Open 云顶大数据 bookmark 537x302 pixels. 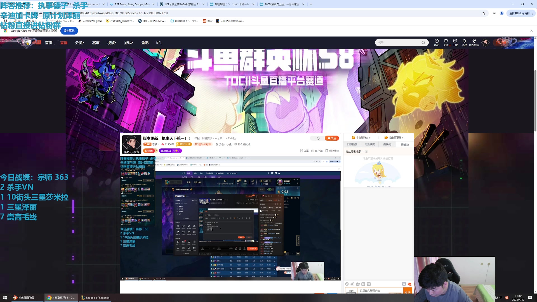(90, 21)
